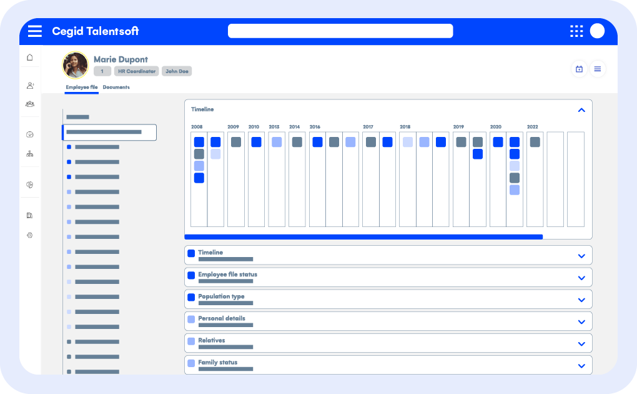This screenshot has height=394, width=637.
Task: Expand the Family status section
Action: tap(582, 365)
